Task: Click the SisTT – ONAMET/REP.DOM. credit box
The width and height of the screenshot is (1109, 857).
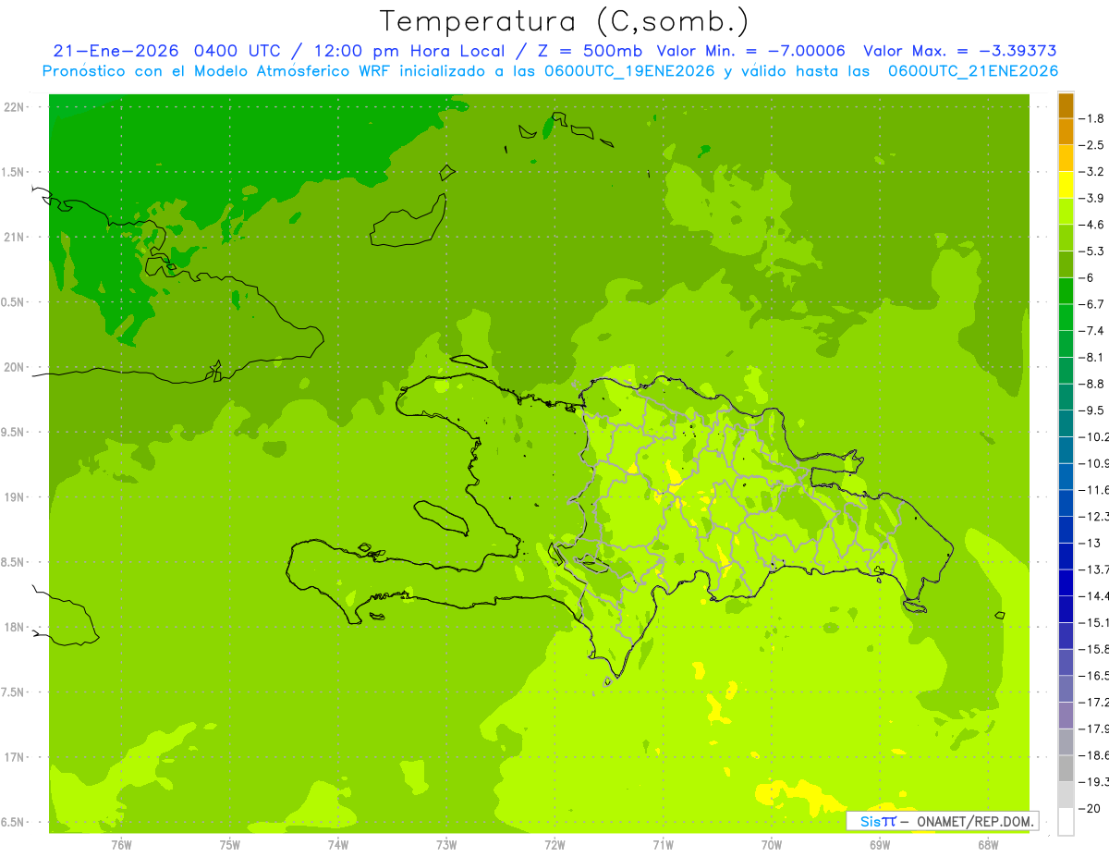Action: 943,821
